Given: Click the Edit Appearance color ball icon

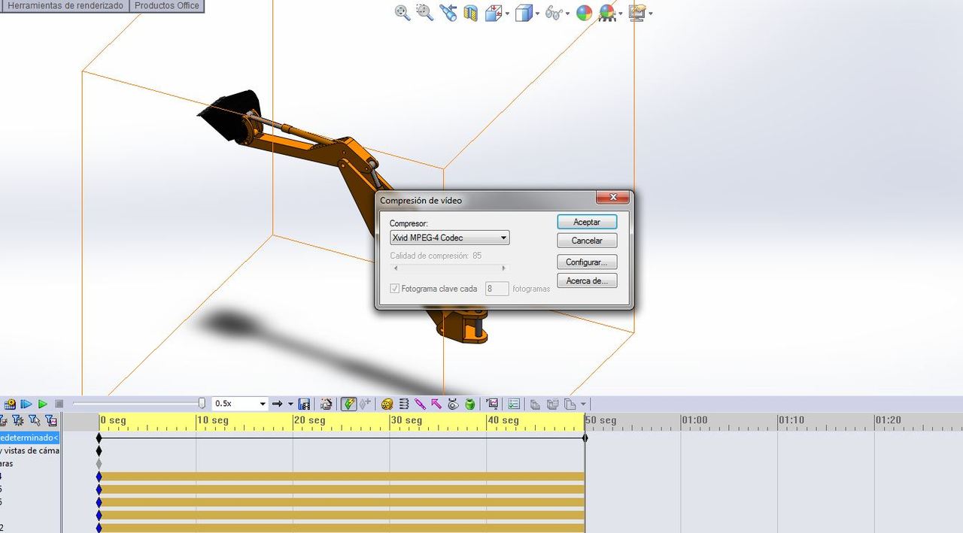Looking at the screenshot, I should click(x=584, y=13).
